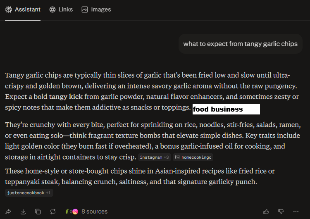Click the user query message bubble

click(x=240, y=44)
